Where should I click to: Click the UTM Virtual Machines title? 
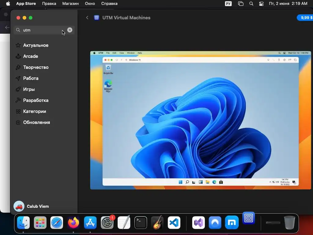click(x=126, y=17)
